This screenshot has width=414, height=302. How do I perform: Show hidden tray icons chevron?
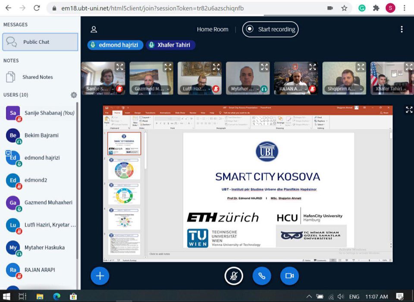pos(309,297)
